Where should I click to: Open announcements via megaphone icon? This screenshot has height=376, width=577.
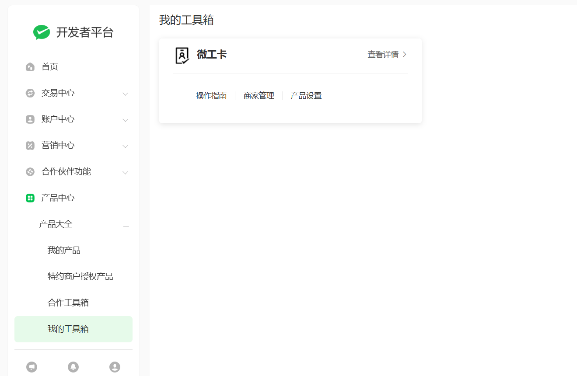31,367
